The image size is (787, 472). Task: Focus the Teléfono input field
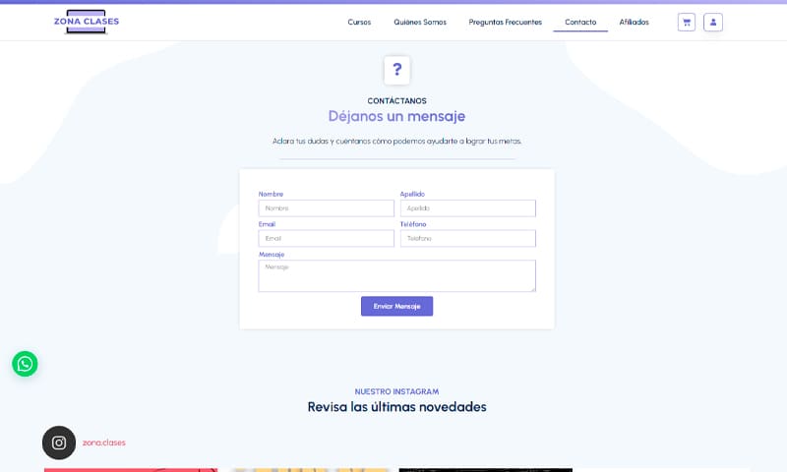[x=468, y=238]
